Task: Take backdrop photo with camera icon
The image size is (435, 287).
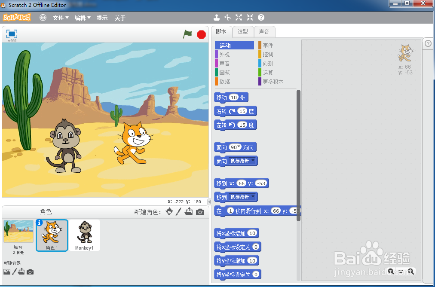Action: [30, 272]
